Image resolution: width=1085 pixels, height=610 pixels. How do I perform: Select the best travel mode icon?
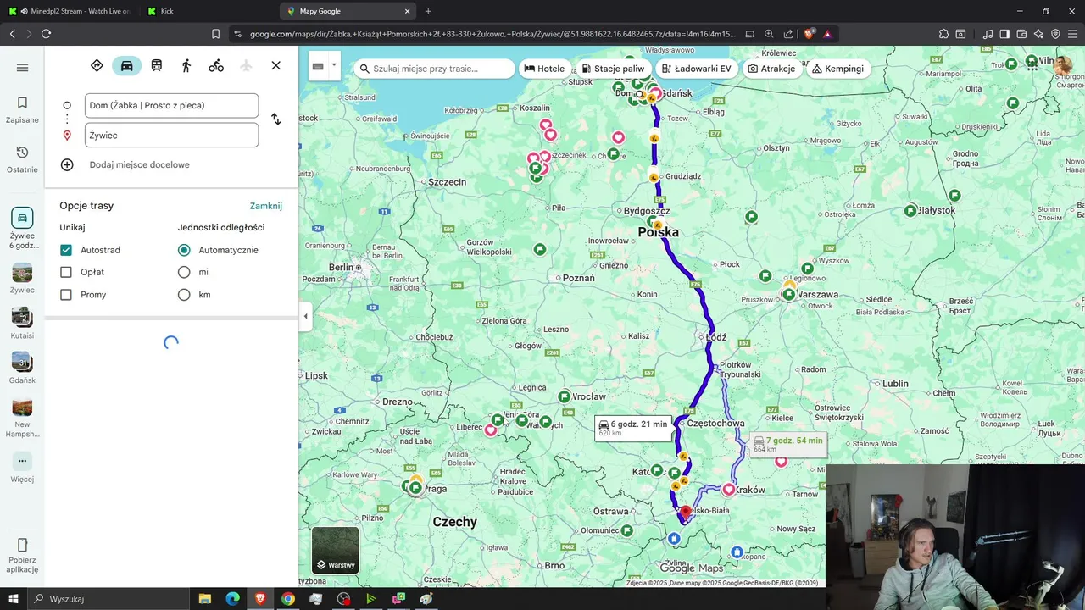click(x=97, y=65)
